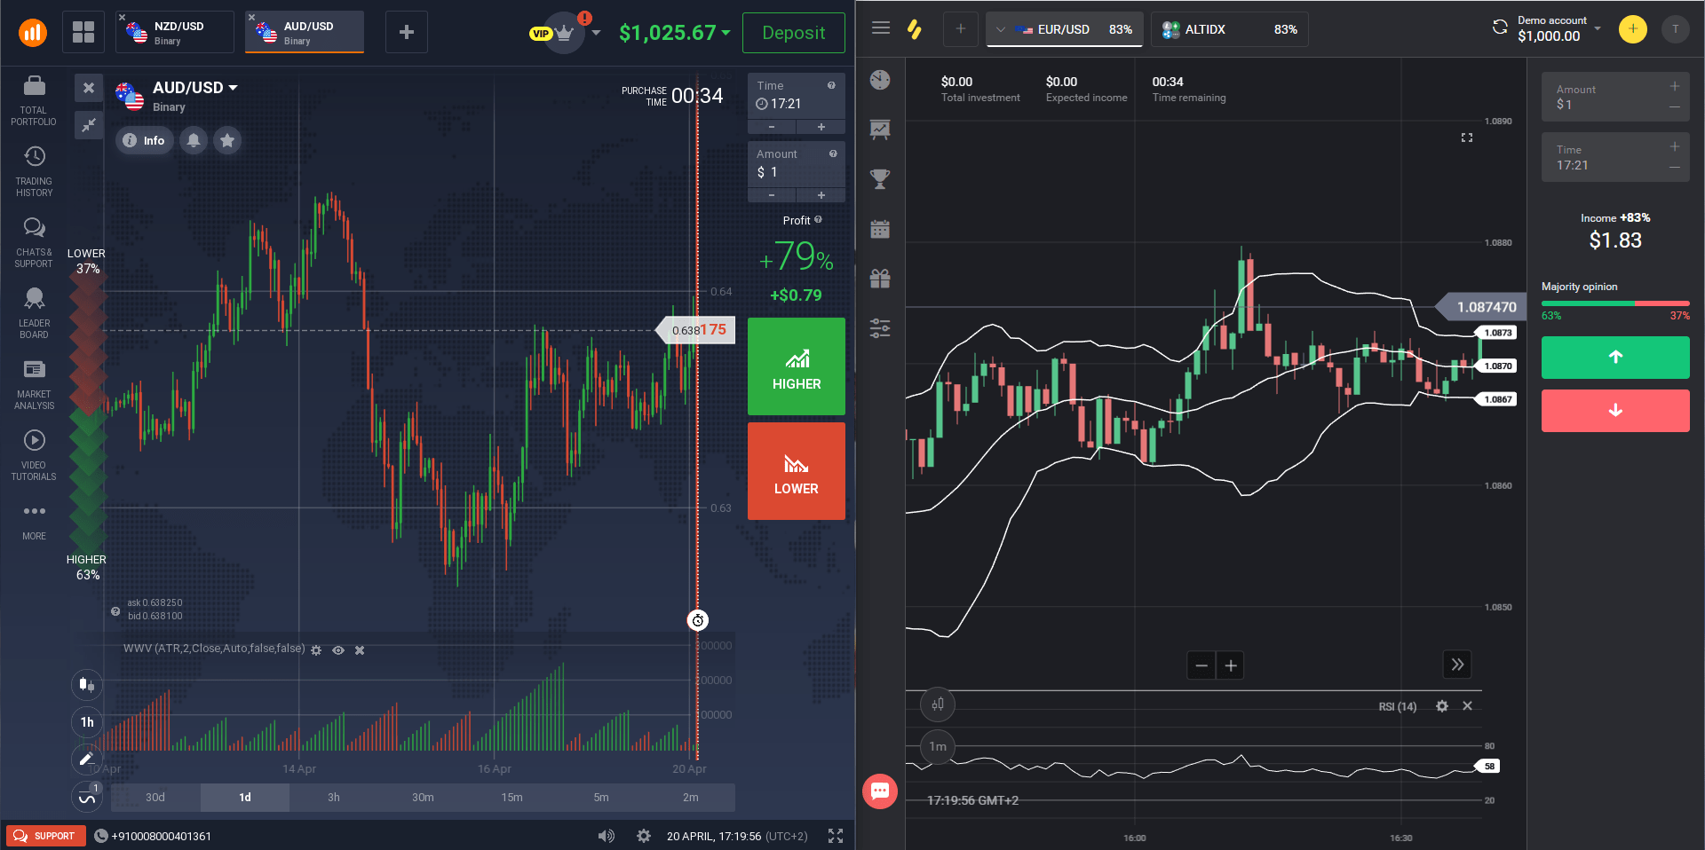Open the support chat bubble

pyautogui.click(x=880, y=791)
